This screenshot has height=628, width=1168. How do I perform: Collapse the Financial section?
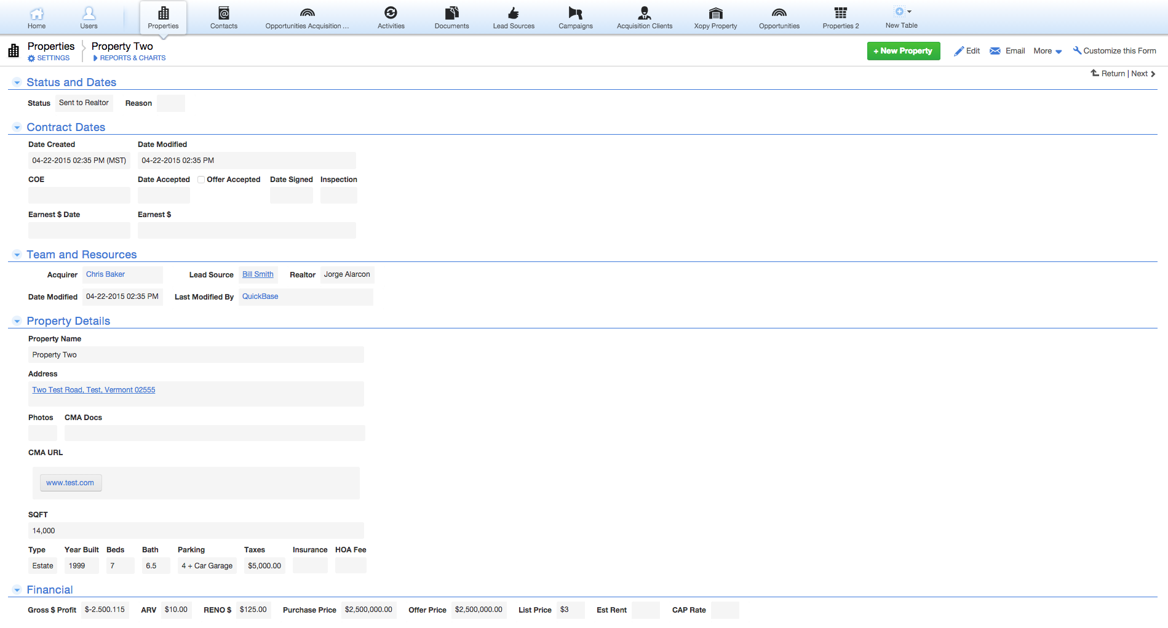pyautogui.click(x=17, y=590)
